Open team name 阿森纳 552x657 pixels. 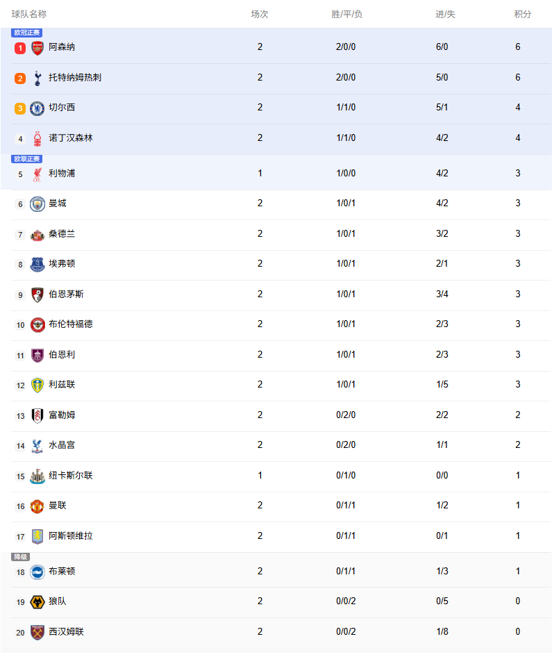pos(62,47)
